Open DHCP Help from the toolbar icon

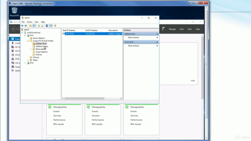pyautogui.click(x=47, y=26)
